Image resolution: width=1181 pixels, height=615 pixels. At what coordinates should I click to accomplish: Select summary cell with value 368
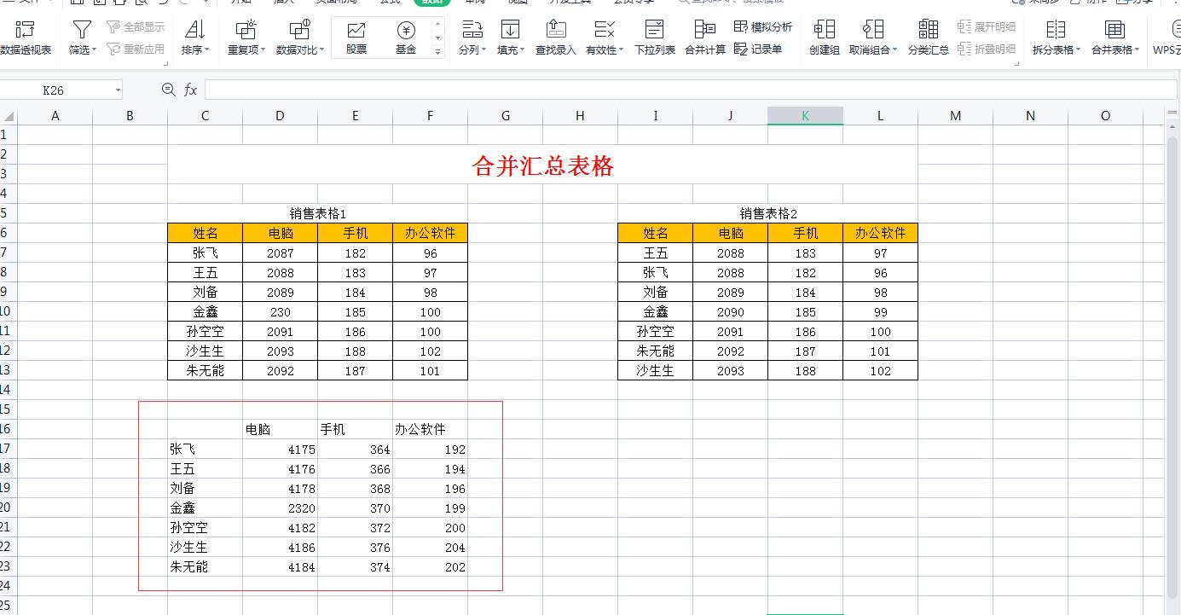[x=355, y=489]
